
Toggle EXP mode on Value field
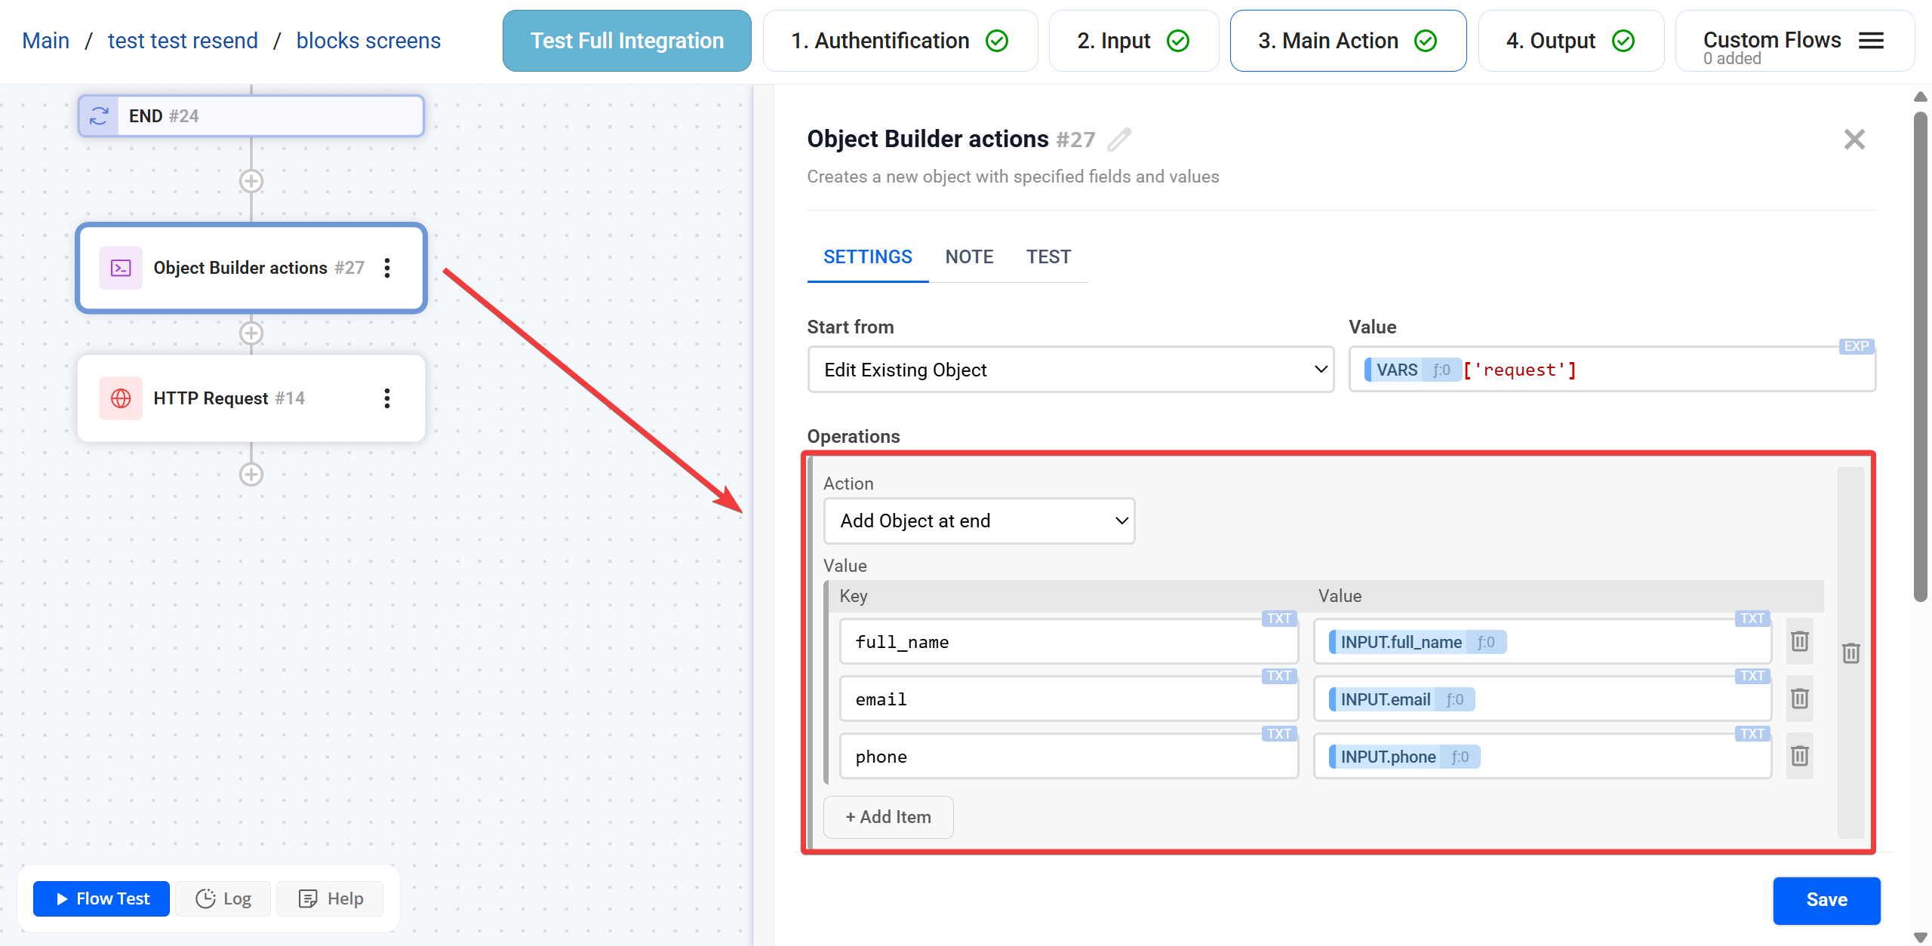pyautogui.click(x=1856, y=346)
